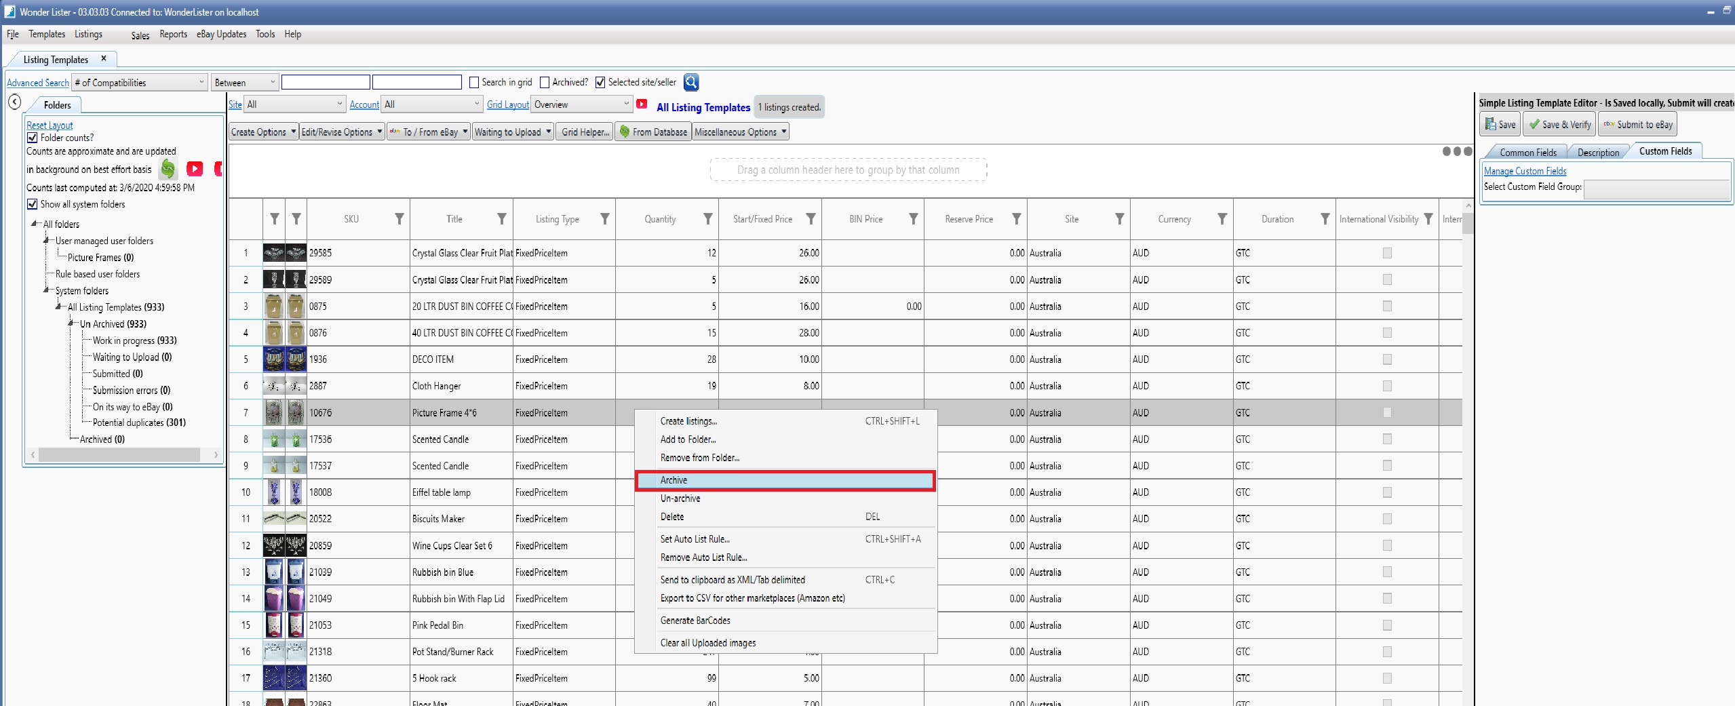
Task: Select the Potential duplicates (301) folder
Action: pyautogui.click(x=139, y=423)
